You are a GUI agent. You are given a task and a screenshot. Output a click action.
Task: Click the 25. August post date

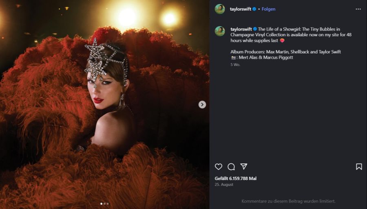pyautogui.click(x=224, y=185)
